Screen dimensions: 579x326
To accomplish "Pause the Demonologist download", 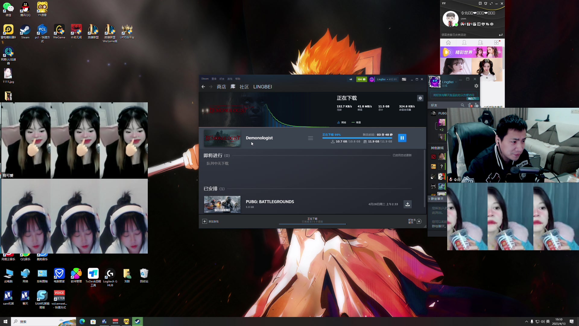I will tap(402, 138).
